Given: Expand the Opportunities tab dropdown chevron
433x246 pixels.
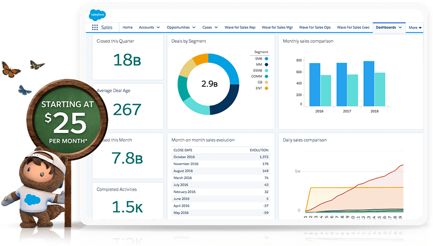Looking at the screenshot, I should 194,27.
